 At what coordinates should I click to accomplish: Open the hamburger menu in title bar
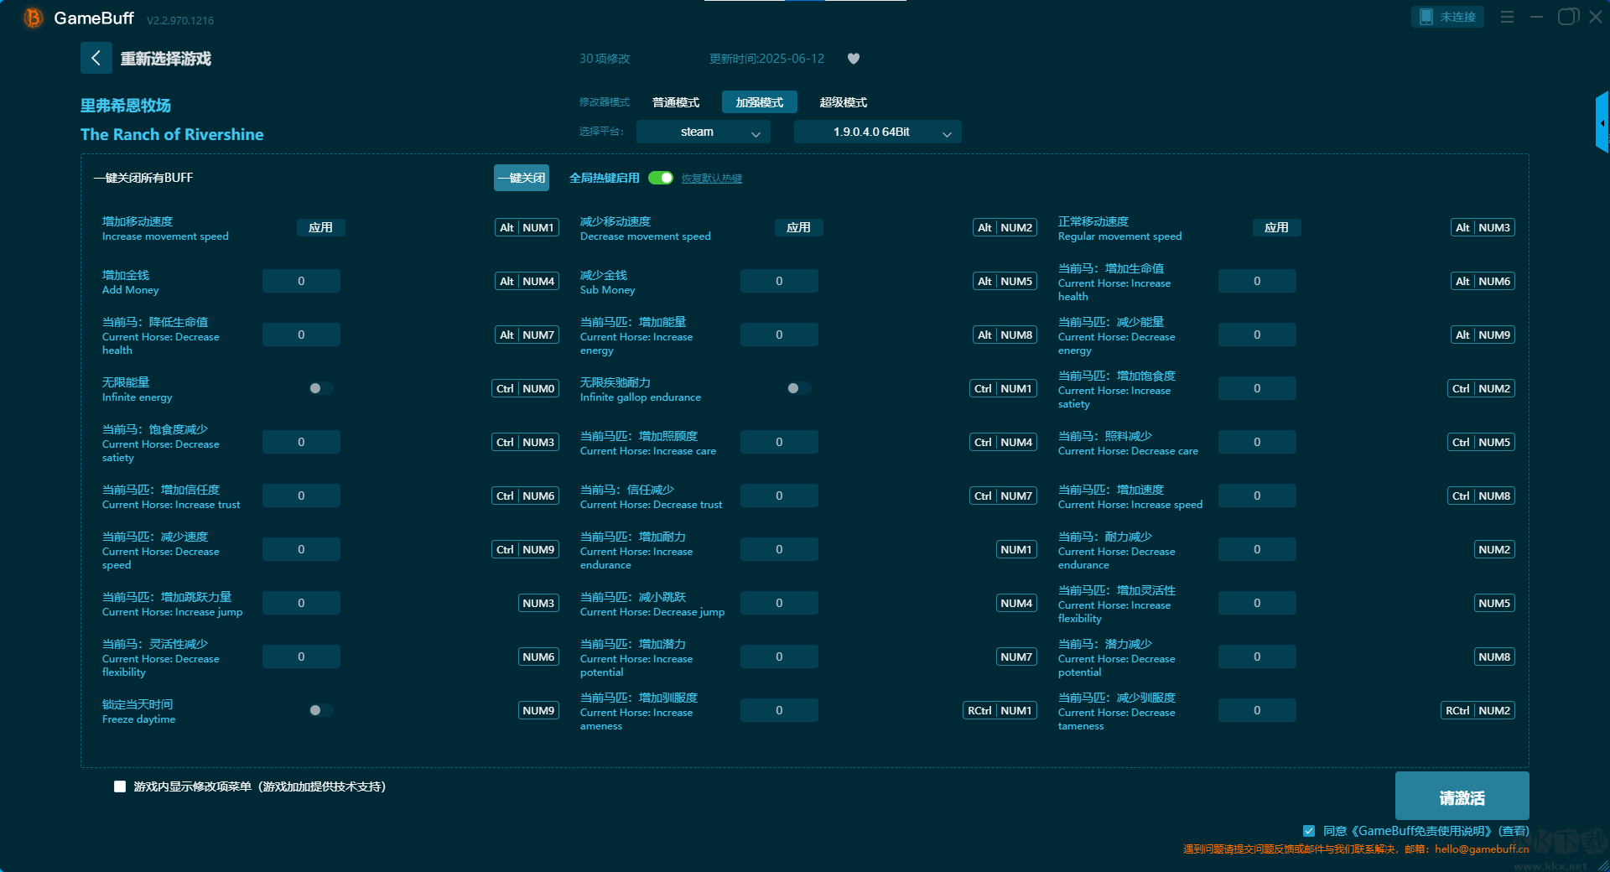pyautogui.click(x=1507, y=17)
